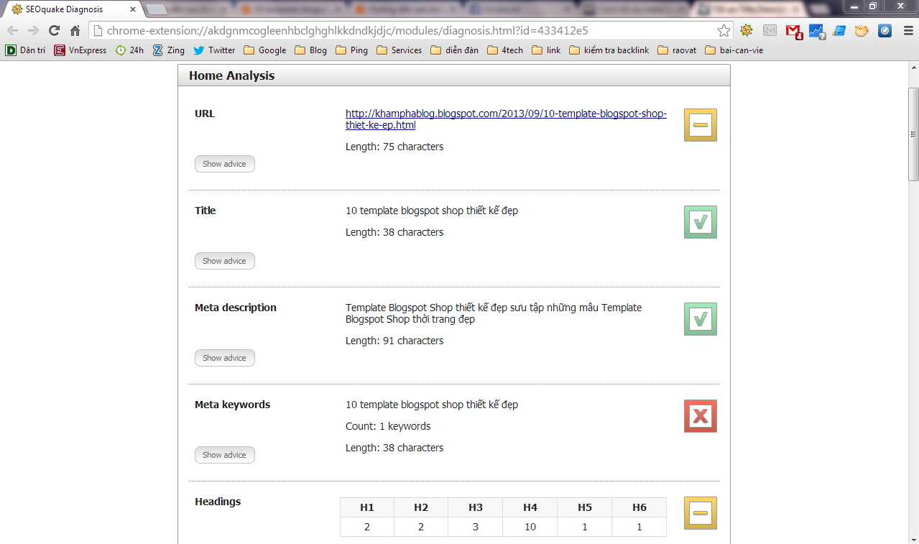Click the blue circular arrow extension icon

(885, 31)
